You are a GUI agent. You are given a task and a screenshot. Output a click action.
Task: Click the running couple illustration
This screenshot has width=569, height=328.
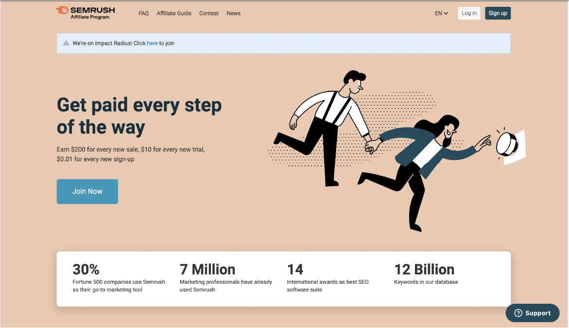point(397,151)
